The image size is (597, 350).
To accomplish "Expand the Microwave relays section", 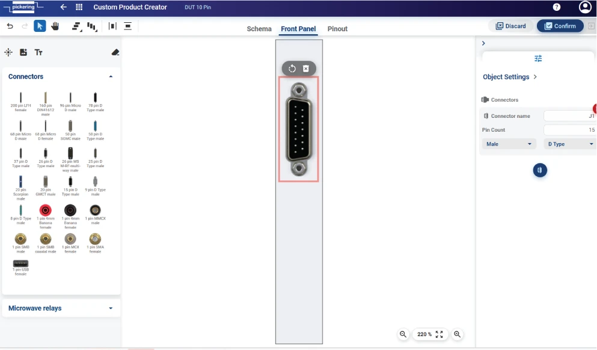I will coord(111,308).
